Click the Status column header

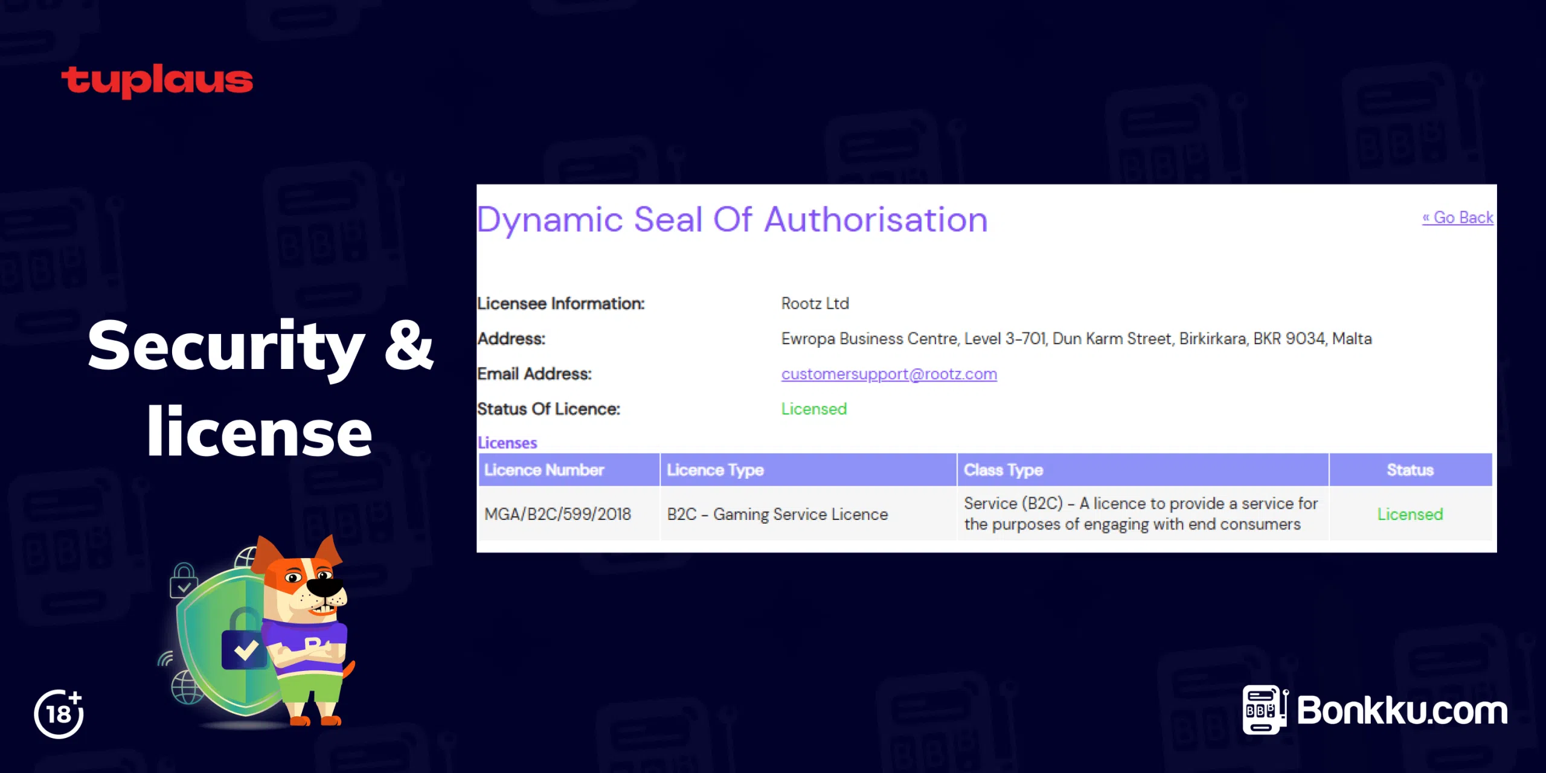1410,470
